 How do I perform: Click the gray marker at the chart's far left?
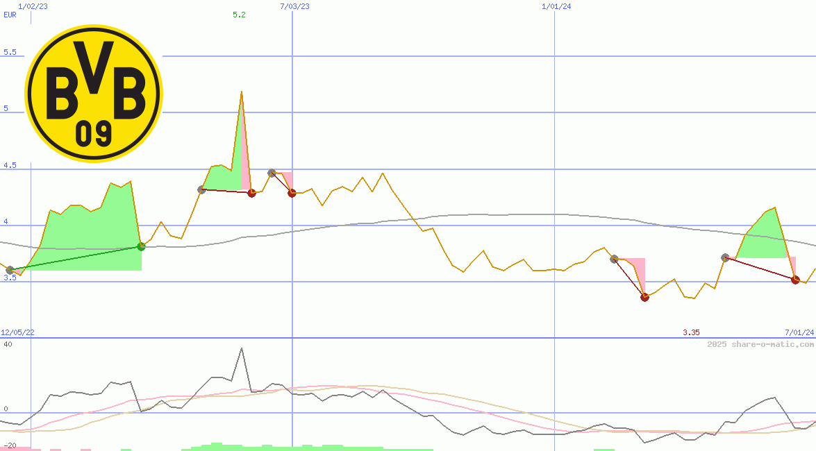(x=10, y=270)
